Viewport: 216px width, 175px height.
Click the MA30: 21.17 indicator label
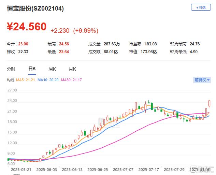pyautogui.click(x=71, y=80)
